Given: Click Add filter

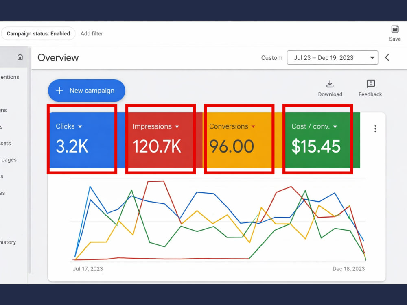Looking at the screenshot, I should coord(92,33).
